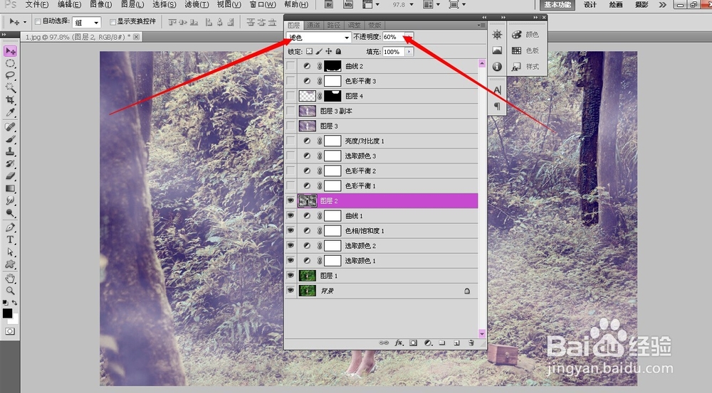This screenshot has height=393, width=712.
Task: Expand more workspaces with double chevron
Action: click(x=662, y=4)
